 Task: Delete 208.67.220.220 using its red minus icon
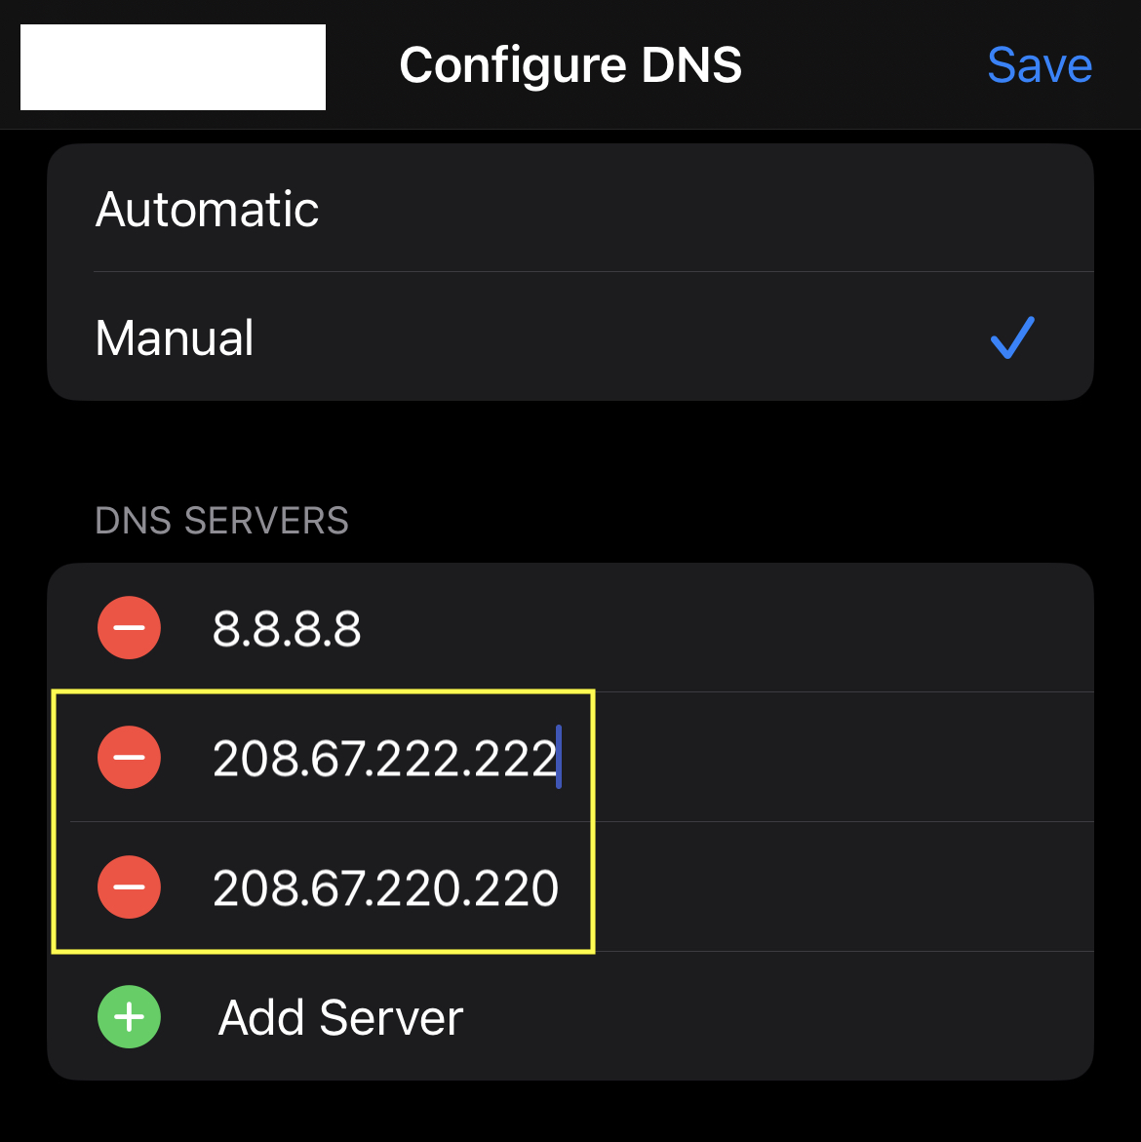(x=129, y=886)
